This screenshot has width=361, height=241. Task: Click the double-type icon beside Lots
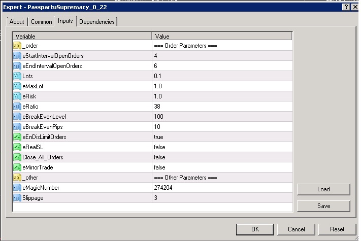[17, 76]
